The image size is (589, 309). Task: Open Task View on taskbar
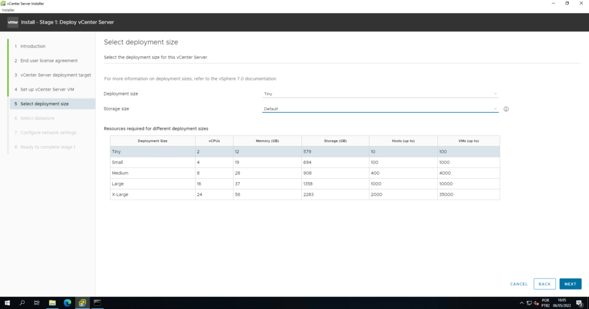pyautogui.click(x=37, y=303)
